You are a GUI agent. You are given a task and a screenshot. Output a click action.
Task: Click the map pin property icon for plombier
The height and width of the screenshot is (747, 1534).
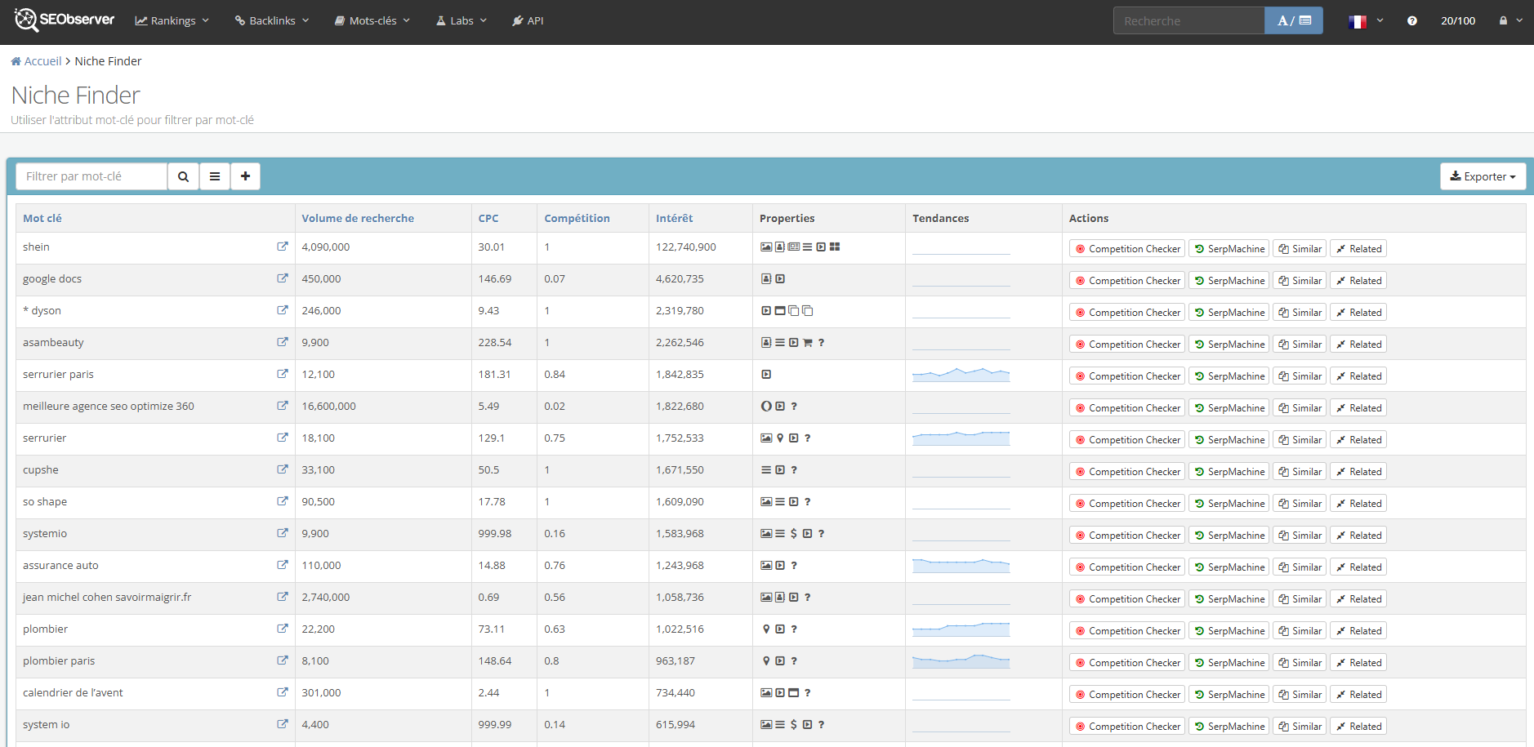click(x=766, y=629)
